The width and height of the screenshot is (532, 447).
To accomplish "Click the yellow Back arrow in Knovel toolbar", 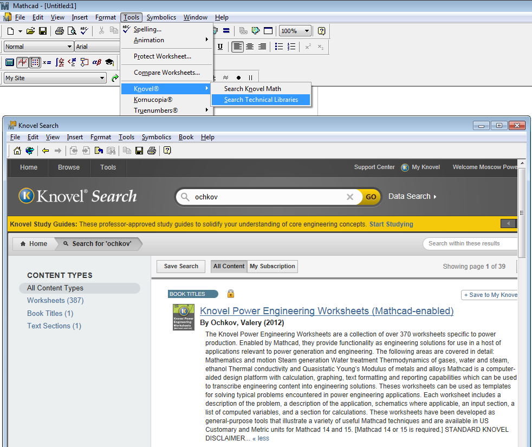I will point(46,151).
